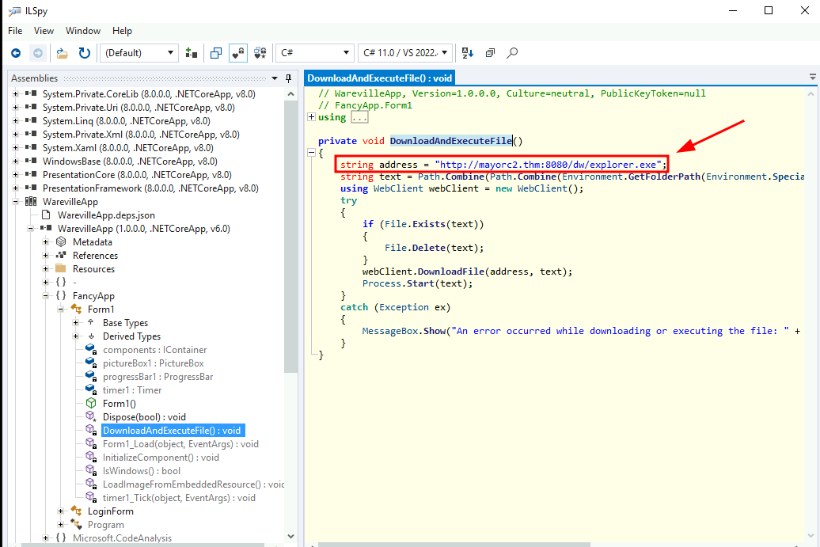This screenshot has height=547, width=820.
Task: Reload all assemblies with refresh icon
Action: tap(84, 53)
